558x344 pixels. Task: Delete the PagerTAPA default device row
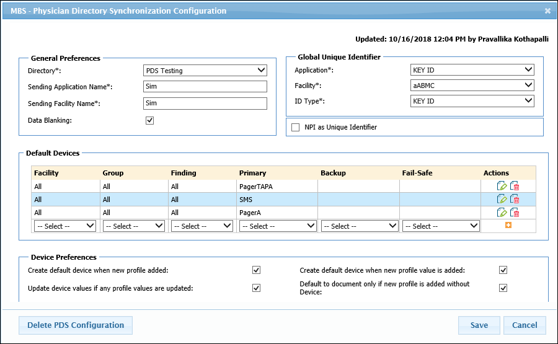pos(515,186)
